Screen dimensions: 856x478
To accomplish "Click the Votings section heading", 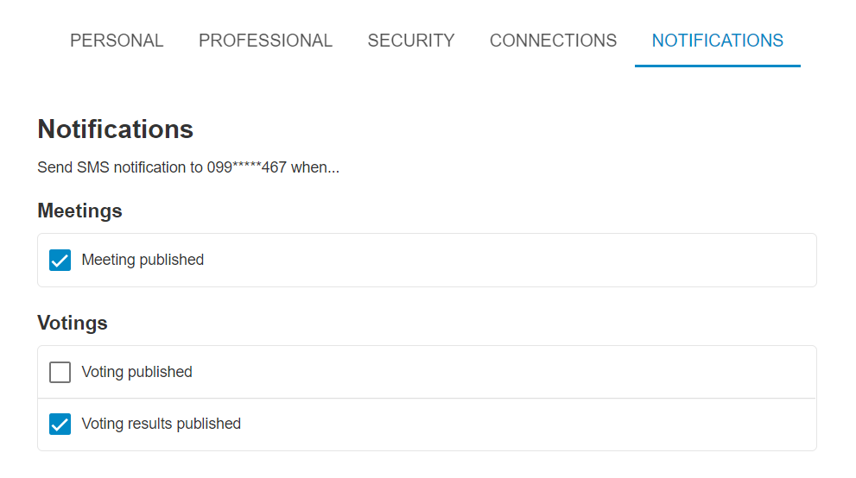I will pyautogui.click(x=72, y=323).
